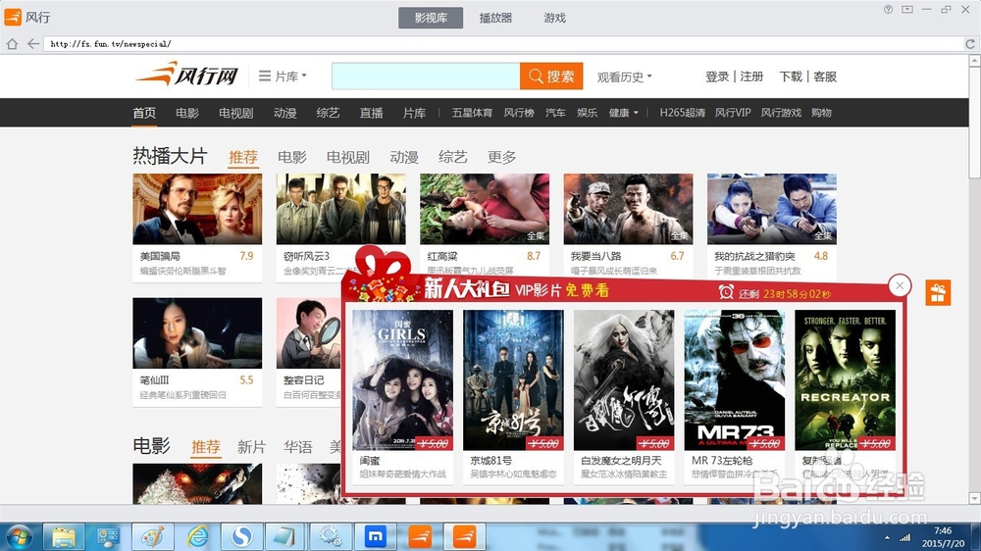Image resolution: width=981 pixels, height=551 pixels.
Task: Open the gear settings taskbar icon
Action: coord(331,537)
